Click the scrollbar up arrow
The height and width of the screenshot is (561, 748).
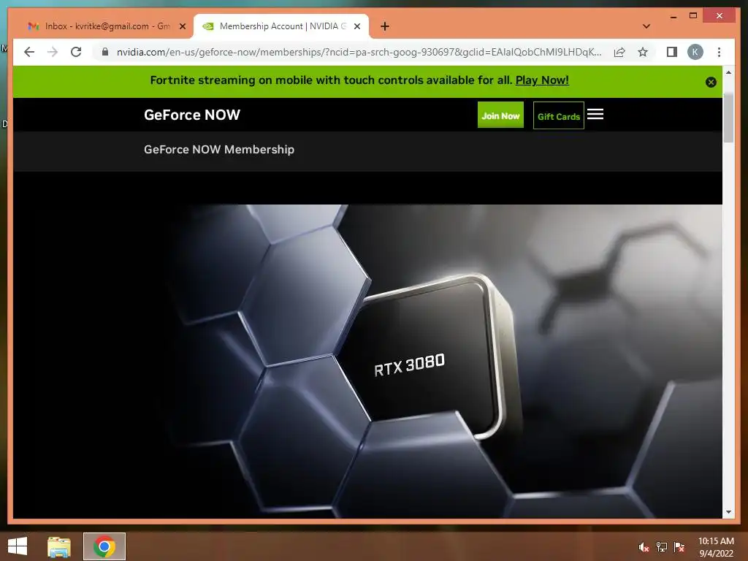pos(728,72)
